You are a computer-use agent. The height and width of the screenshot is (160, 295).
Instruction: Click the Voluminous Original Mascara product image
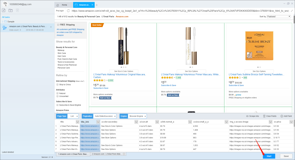[x=124, y=46]
